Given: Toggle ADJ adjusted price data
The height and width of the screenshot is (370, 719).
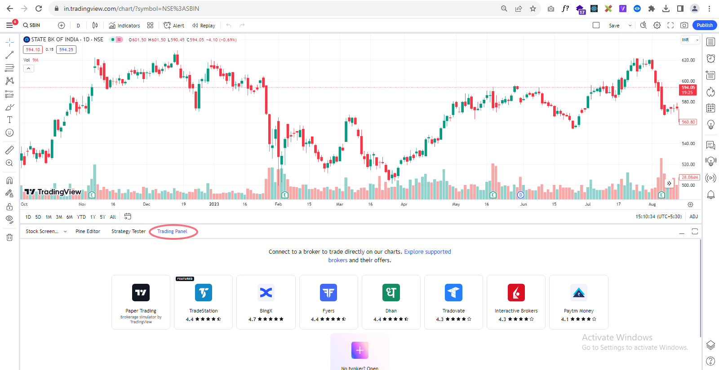Looking at the screenshot, I should pyautogui.click(x=693, y=216).
